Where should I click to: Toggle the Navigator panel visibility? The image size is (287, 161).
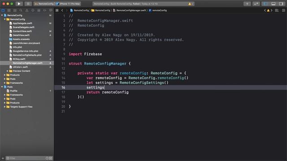pyautogui.click(x=265, y=4)
